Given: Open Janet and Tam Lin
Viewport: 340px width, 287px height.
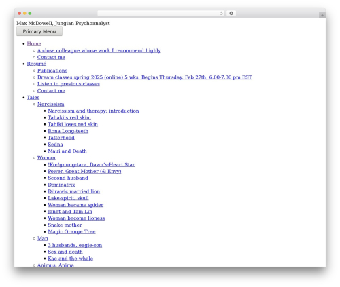Looking at the screenshot, I should 70,212.
